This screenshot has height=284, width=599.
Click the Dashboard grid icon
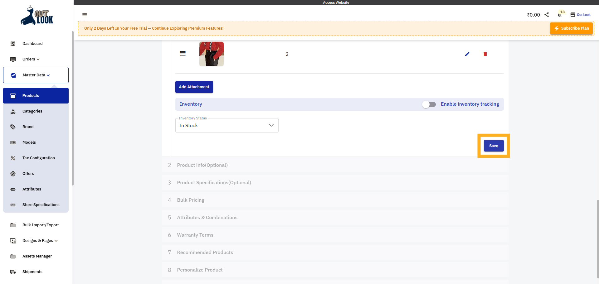pos(13,44)
